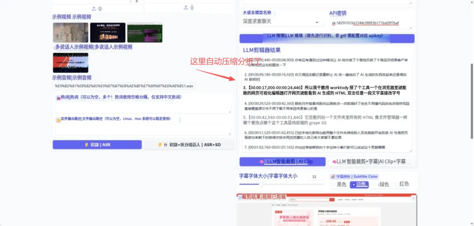Click result line 4 starting 00:00:29,520
Viewport: 474px width, 226px height.
coord(327,106)
